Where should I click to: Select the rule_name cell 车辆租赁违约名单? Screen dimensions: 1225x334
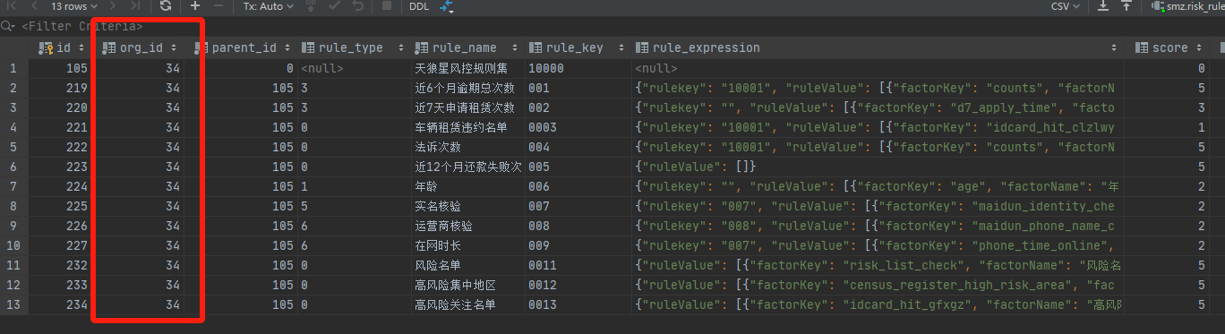tap(467, 127)
